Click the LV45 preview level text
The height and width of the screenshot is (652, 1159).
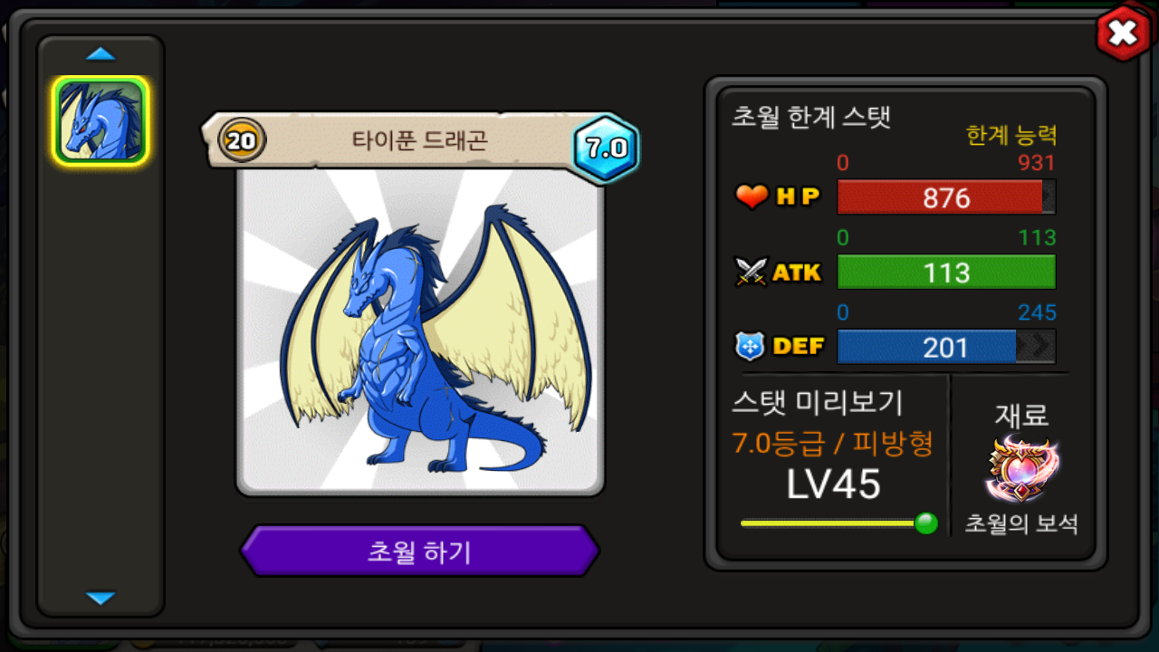coord(833,485)
